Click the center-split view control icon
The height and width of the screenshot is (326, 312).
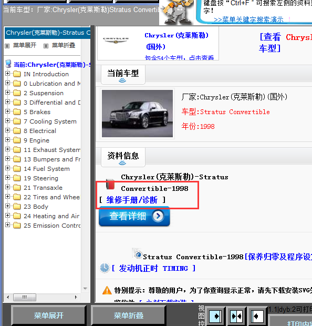click(x=236, y=316)
